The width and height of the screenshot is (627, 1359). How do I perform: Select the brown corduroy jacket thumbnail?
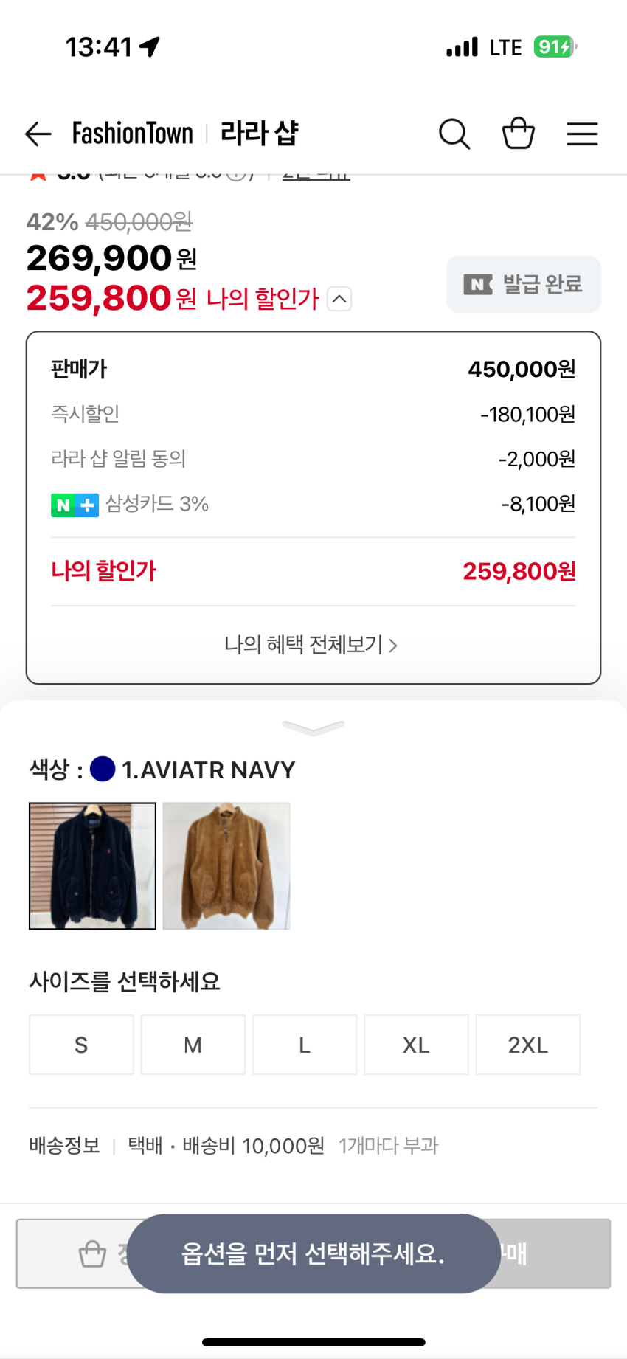pyautogui.click(x=226, y=865)
